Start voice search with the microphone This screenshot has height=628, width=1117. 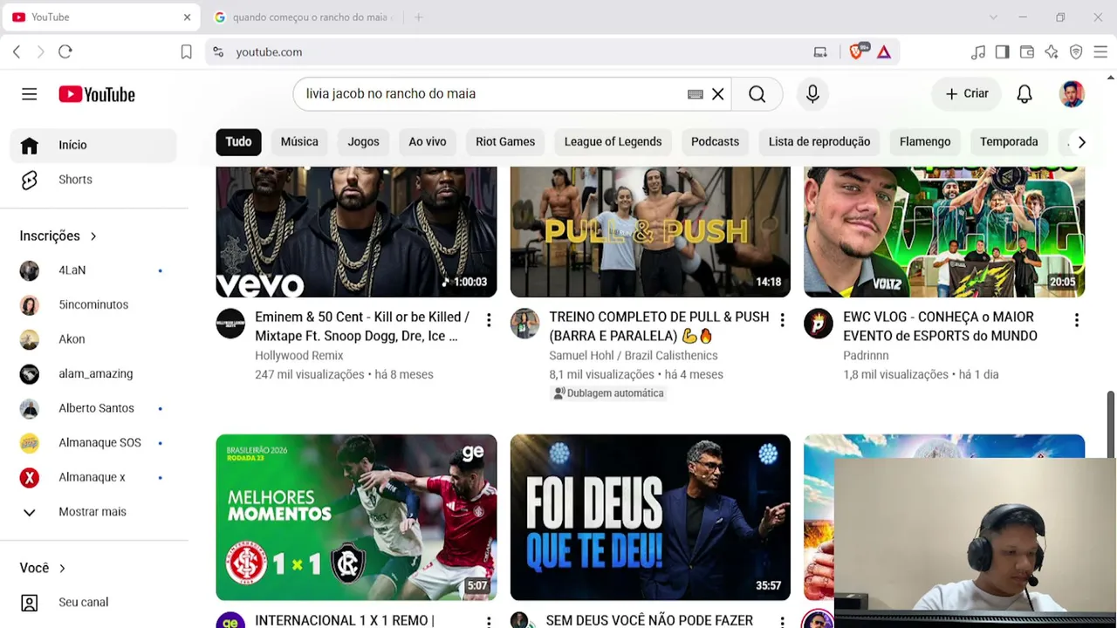[812, 94]
